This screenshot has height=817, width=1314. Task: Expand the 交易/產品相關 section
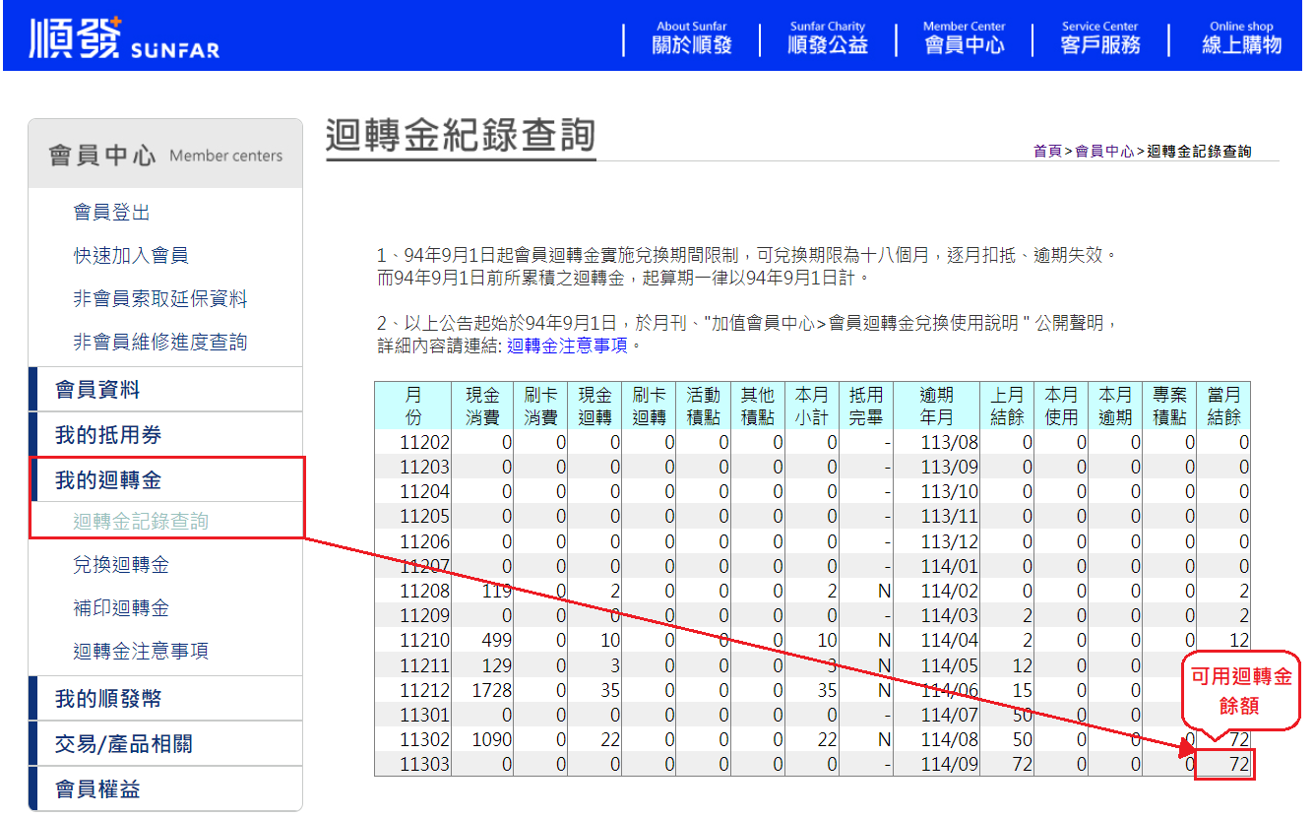[123, 744]
